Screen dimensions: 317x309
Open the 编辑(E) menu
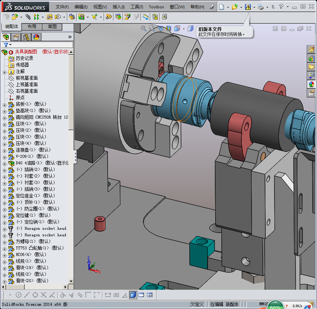81,7
